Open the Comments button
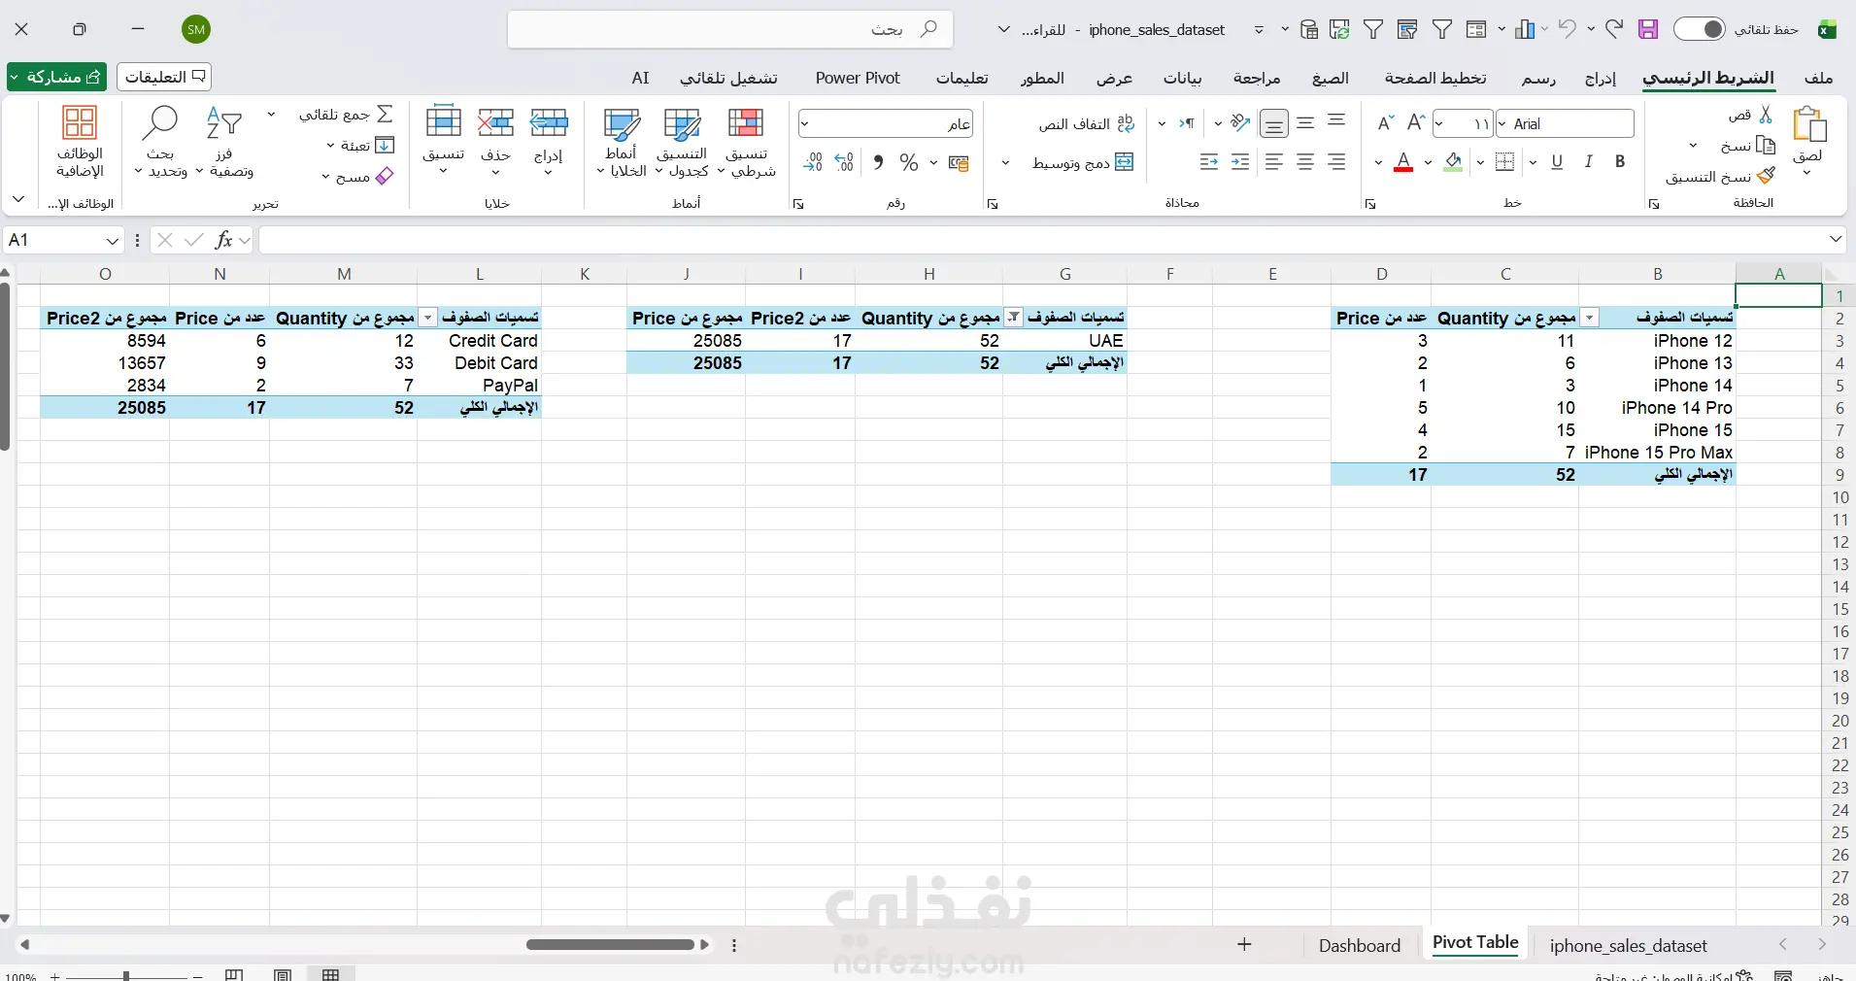The image size is (1856, 981). [x=164, y=77]
